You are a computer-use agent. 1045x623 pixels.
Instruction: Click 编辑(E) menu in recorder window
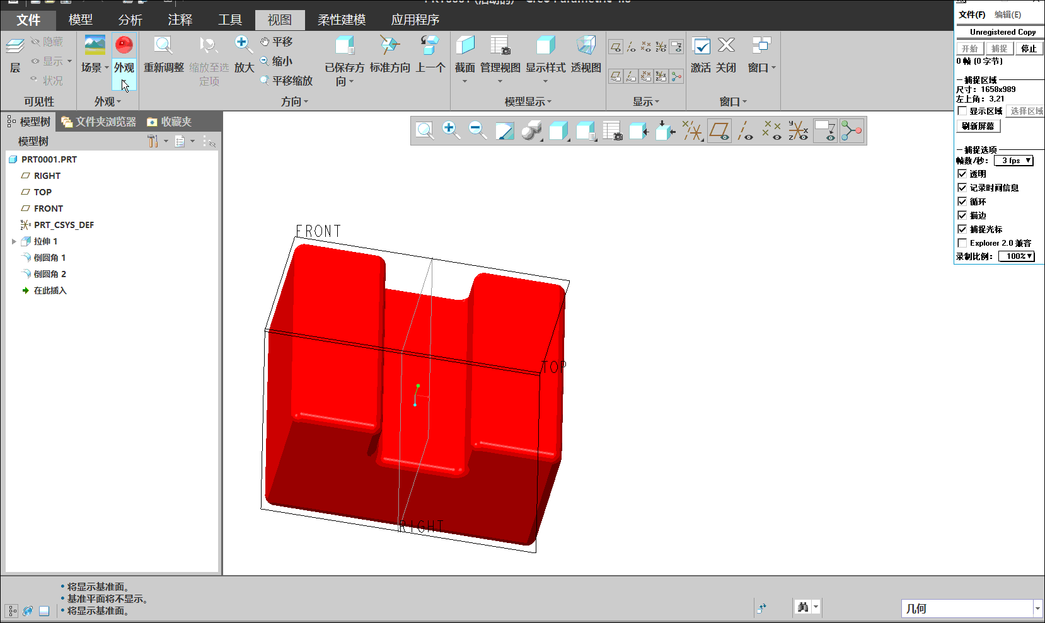[x=1008, y=14]
